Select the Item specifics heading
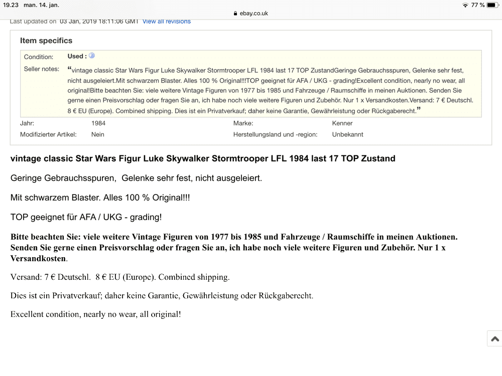The width and height of the screenshot is (502, 376). click(x=46, y=41)
